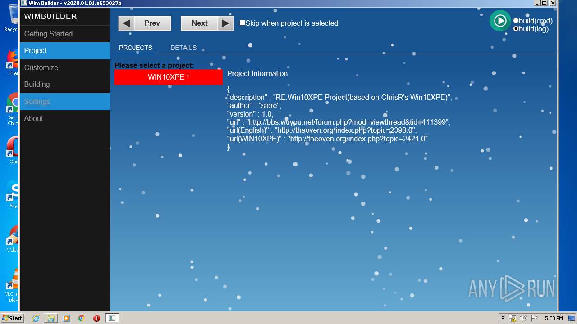The width and height of the screenshot is (577, 324).
Task: Open the Building sidebar item
Action: pyautogui.click(x=64, y=85)
